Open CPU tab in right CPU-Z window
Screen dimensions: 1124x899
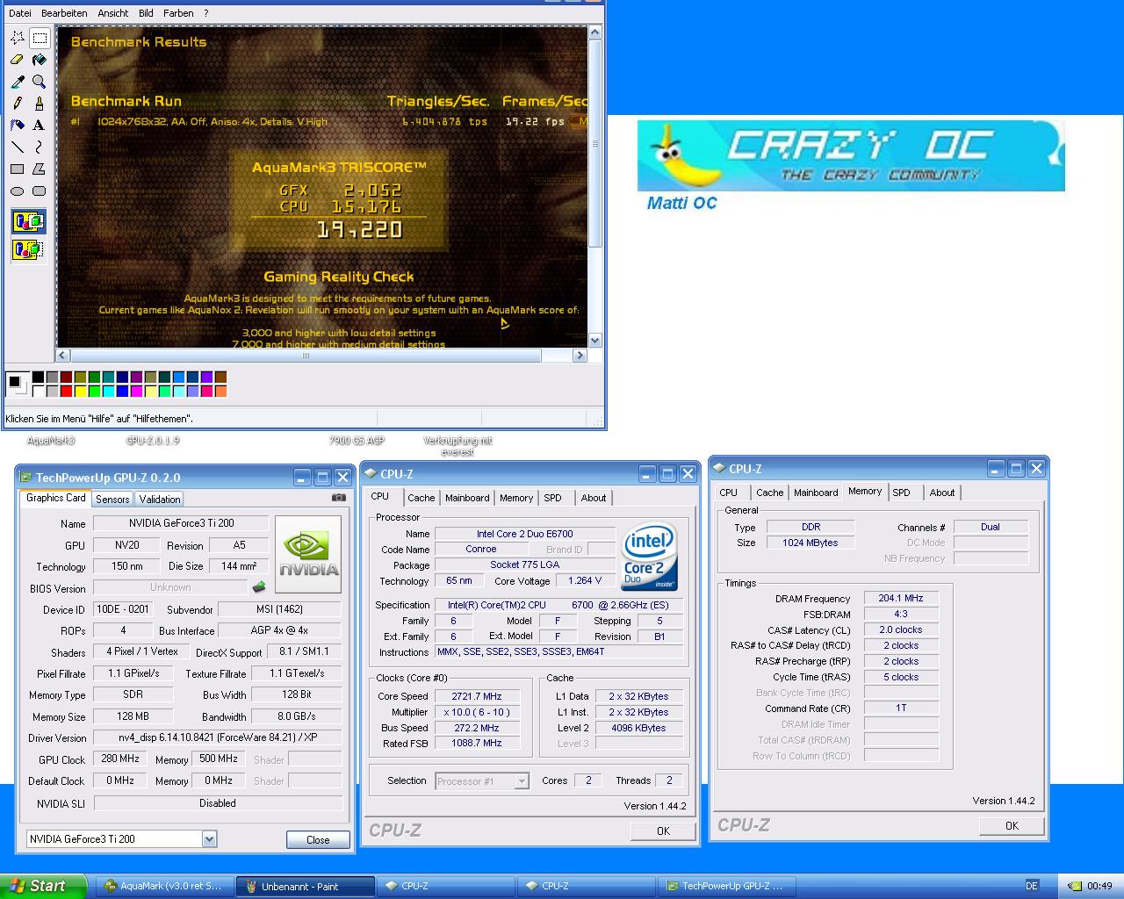(x=729, y=493)
